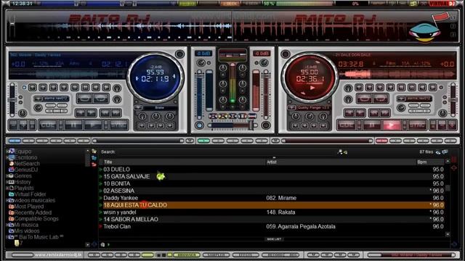
Task: Click the left channel high EQ knob
Action: coord(223,68)
